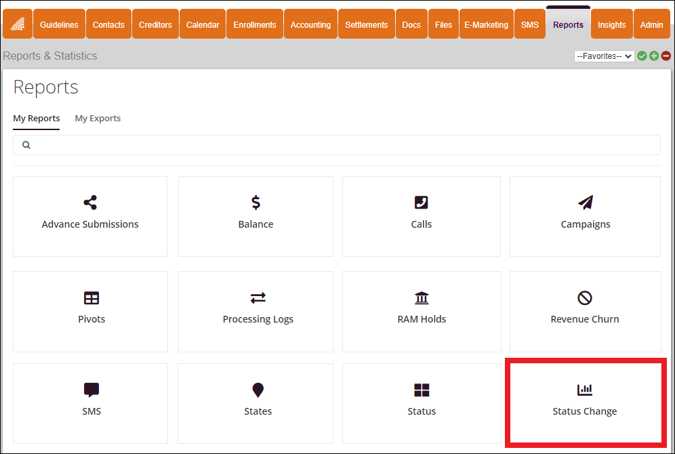This screenshot has height=454, width=675.
Task: Remove favorite with red minus icon
Action: click(x=666, y=56)
